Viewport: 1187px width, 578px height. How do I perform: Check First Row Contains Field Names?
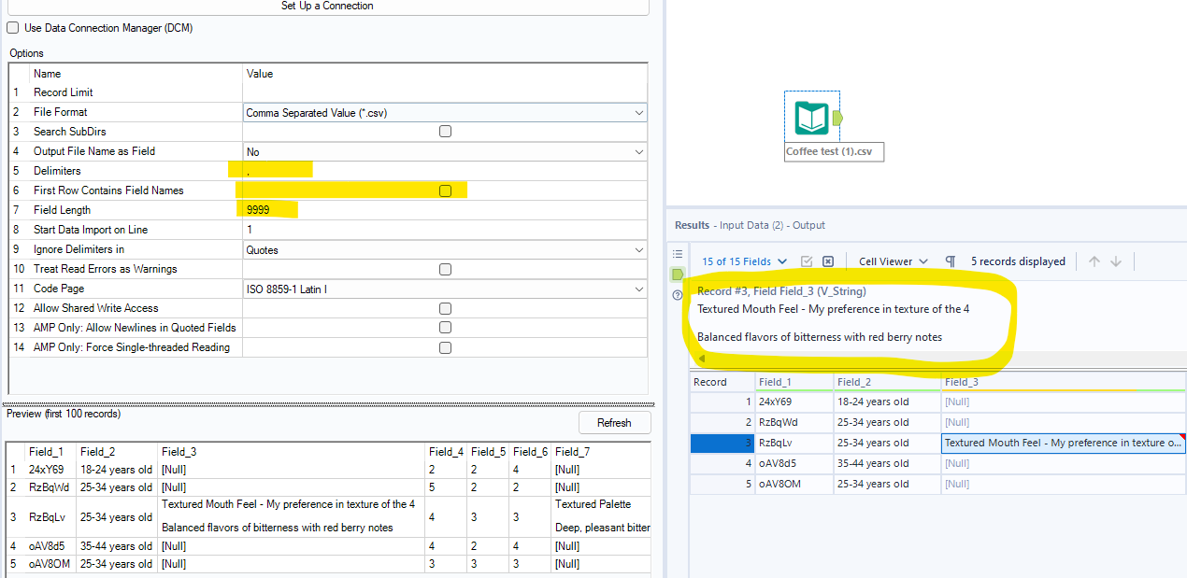coord(445,190)
